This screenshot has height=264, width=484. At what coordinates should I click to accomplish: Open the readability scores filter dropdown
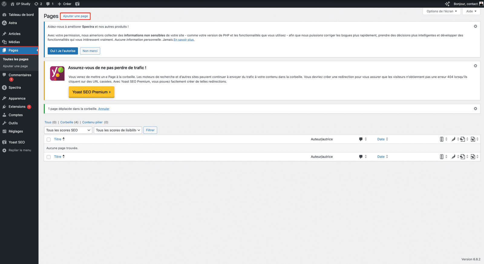[x=118, y=130]
